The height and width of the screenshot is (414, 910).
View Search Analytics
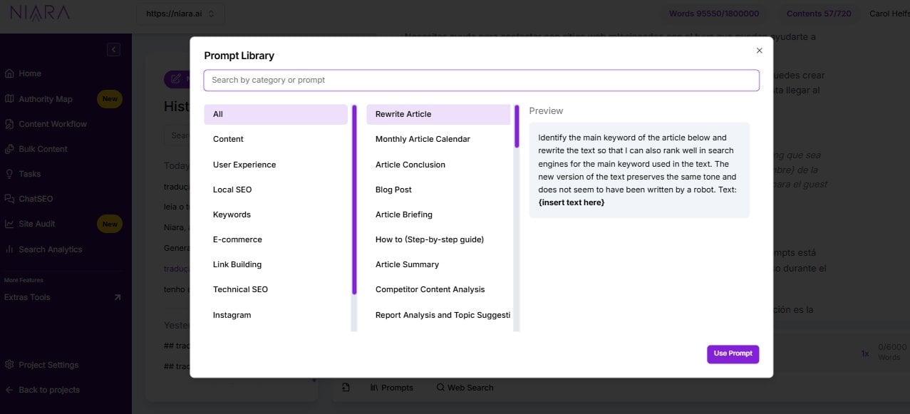pos(50,249)
